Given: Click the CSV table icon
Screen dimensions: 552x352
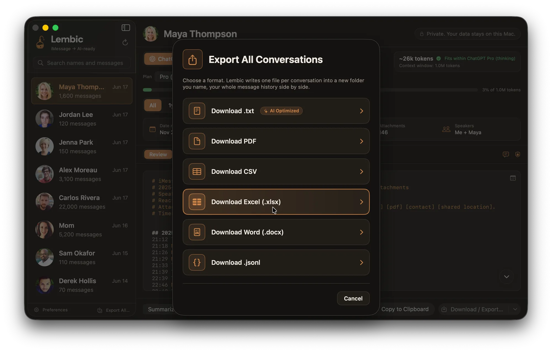Looking at the screenshot, I should point(197,171).
